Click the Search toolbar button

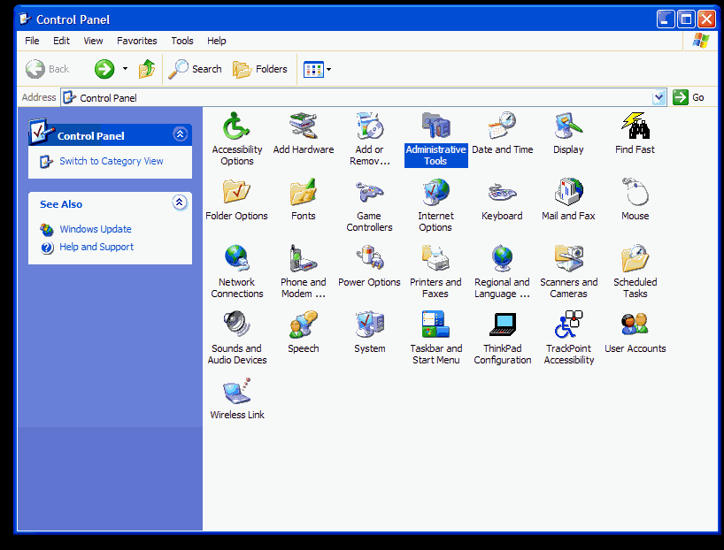(x=195, y=69)
